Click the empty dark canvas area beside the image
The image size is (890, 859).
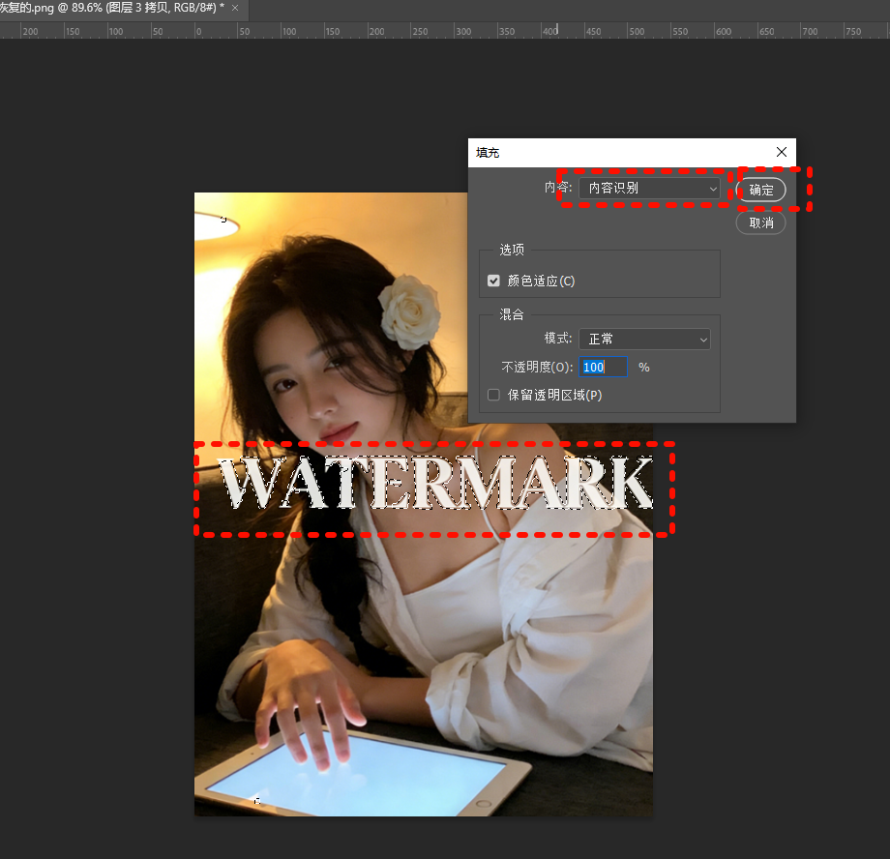point(97,484)
